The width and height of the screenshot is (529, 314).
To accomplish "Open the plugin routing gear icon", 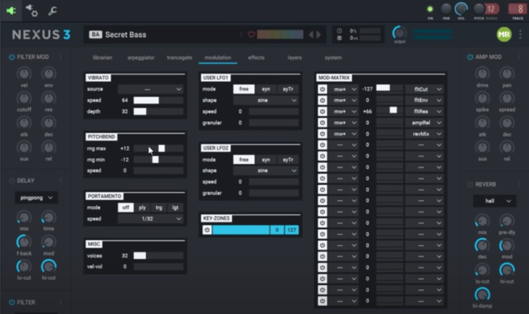I will coord(32,10).
